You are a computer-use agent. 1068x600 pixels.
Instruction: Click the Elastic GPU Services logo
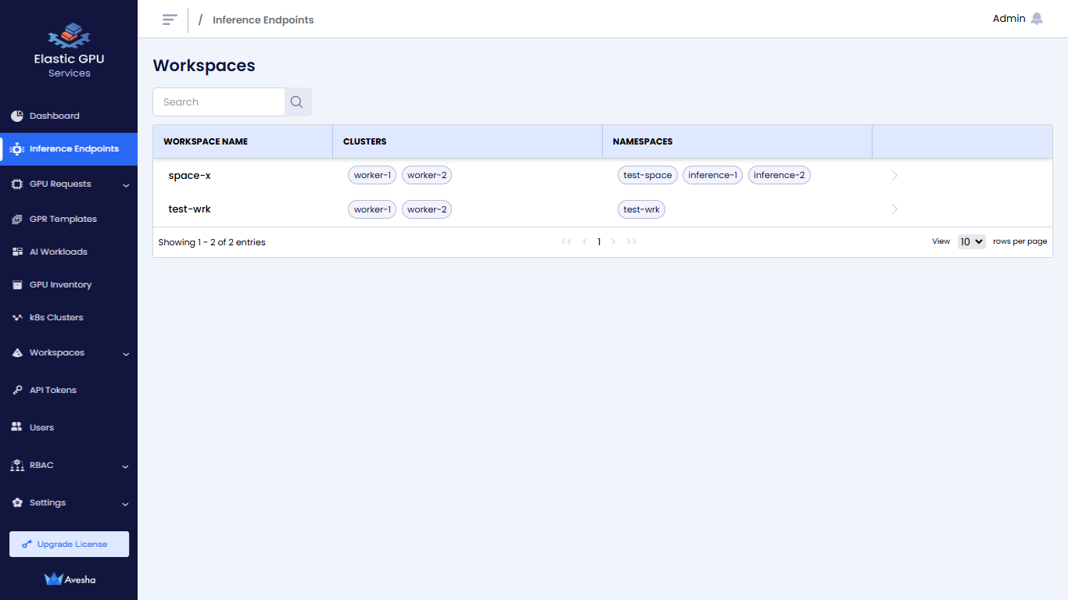(x=69, y=52)
